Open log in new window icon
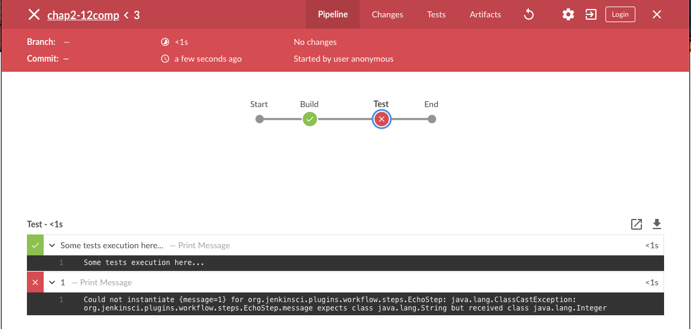This screenshot has width=691, height=329. [x=637, y=224]
